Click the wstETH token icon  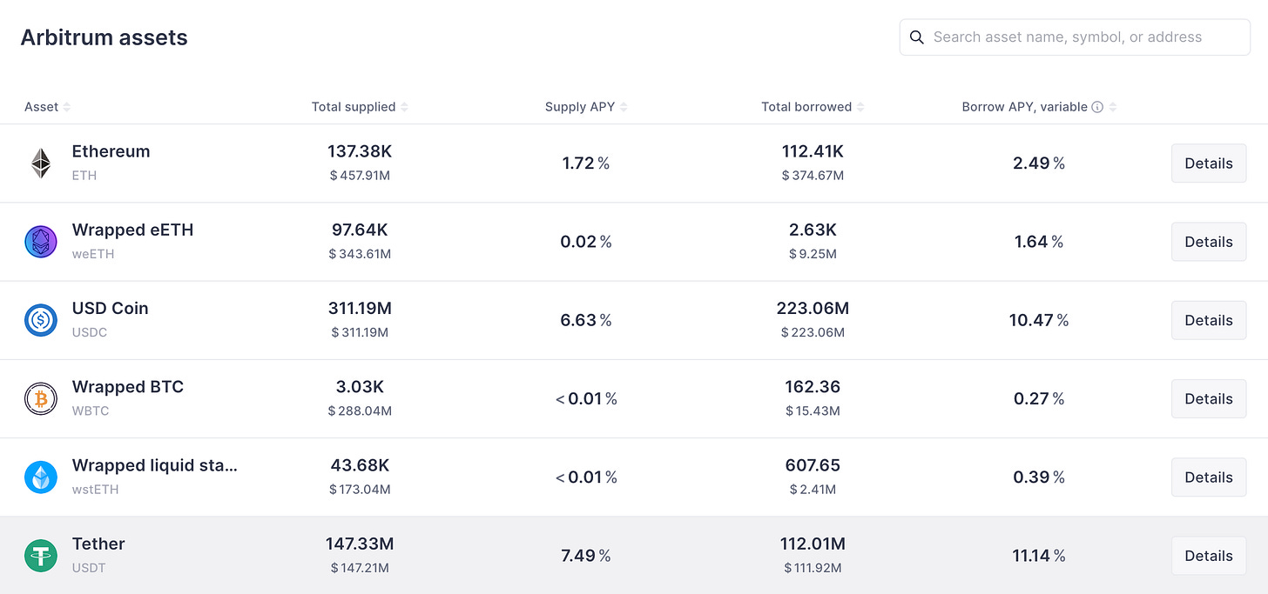(x=41, y=477)
